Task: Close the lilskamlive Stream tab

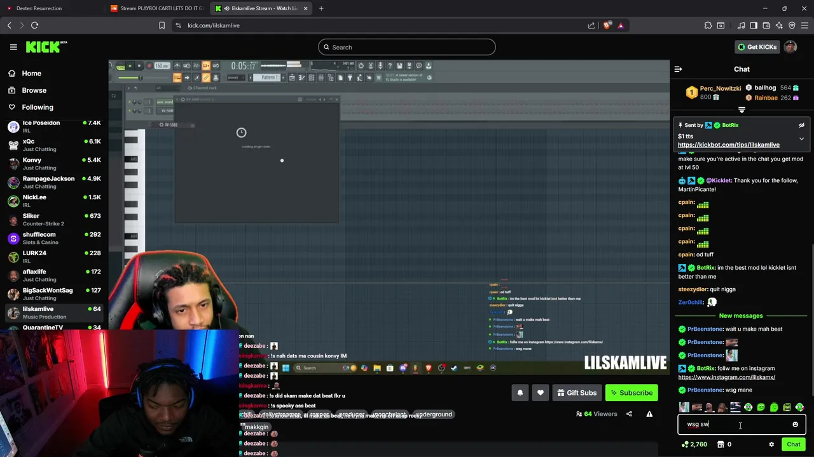Action: pyautogui.click(x=305, y=8)
